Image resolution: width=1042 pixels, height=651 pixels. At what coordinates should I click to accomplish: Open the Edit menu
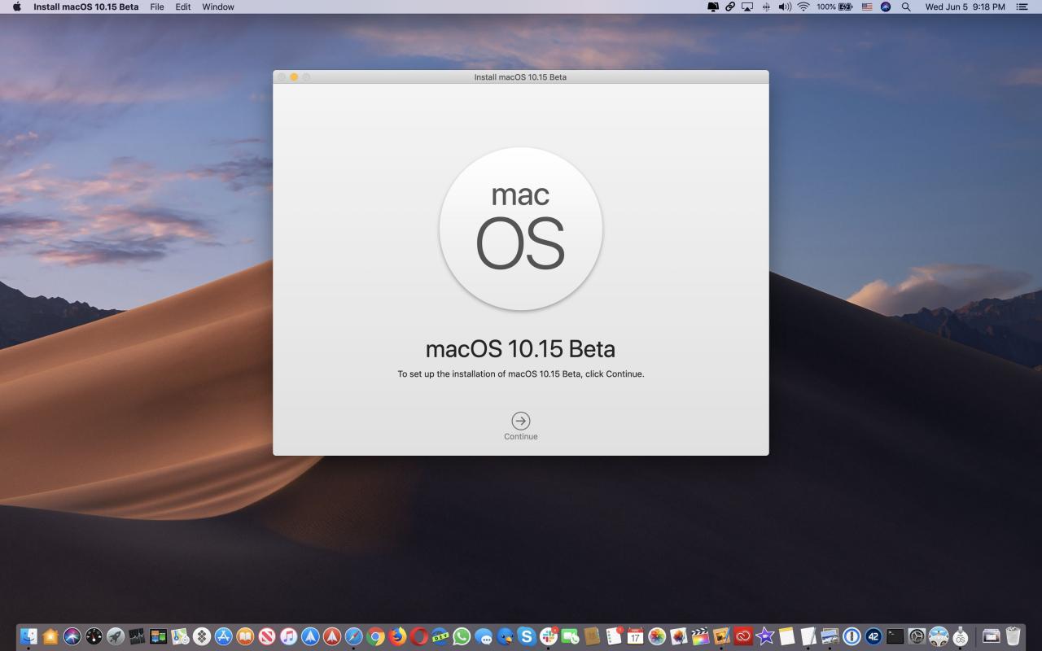tap(183, 7)
